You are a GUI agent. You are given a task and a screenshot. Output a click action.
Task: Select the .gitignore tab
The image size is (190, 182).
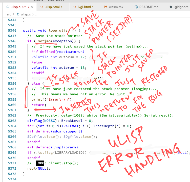point(181,7)
